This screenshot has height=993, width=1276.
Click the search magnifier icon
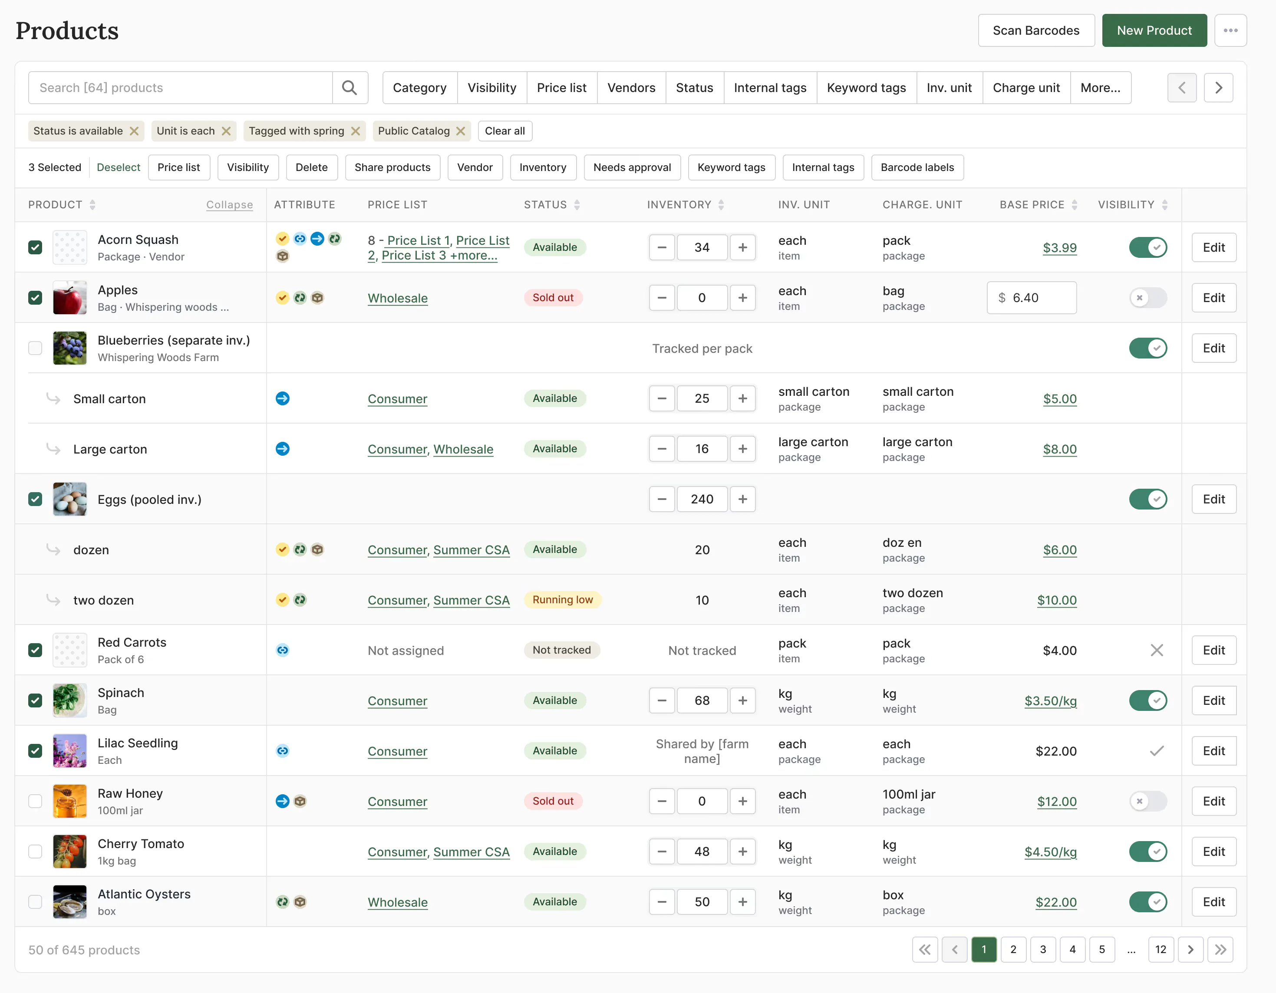pos(349,88)
